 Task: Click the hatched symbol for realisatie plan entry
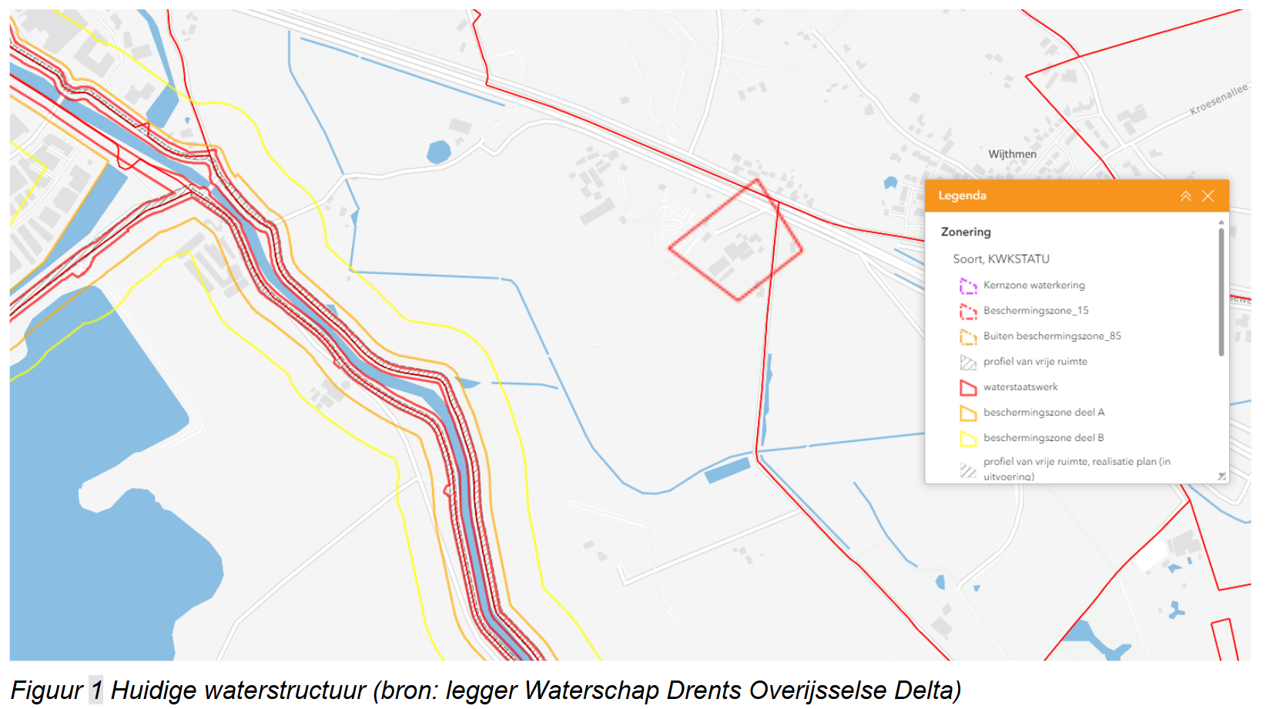[968, 470]
